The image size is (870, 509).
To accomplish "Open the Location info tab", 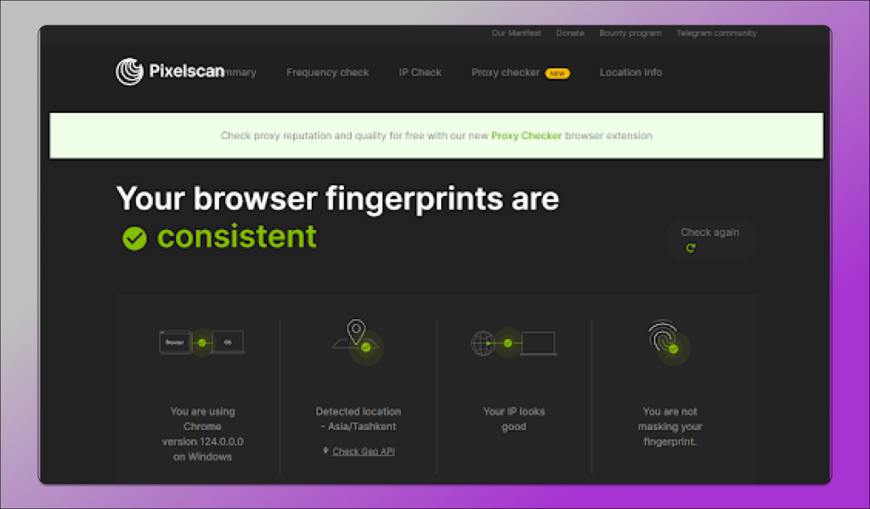I will pyautogui.click(x=630, y=73).
